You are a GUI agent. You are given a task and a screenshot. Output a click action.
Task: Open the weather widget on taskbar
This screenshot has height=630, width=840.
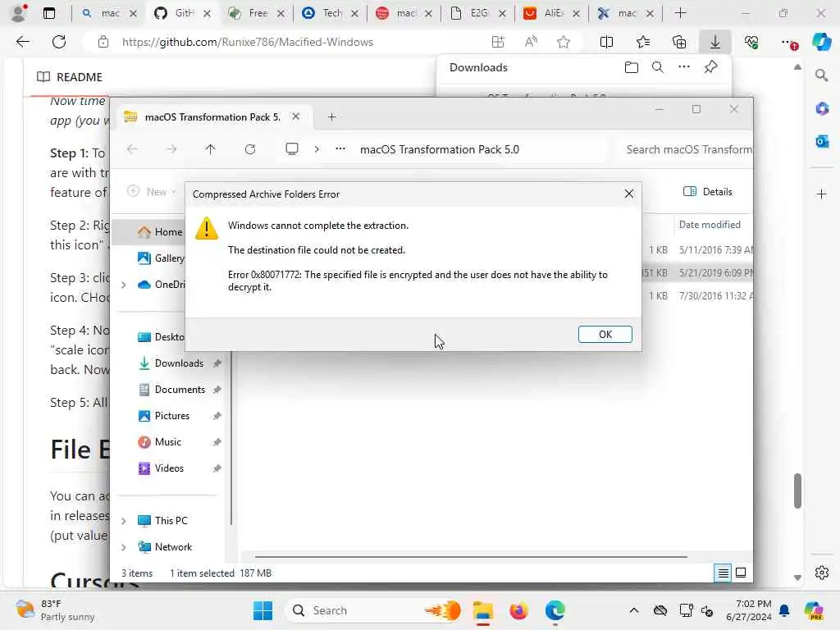[55, 610]
